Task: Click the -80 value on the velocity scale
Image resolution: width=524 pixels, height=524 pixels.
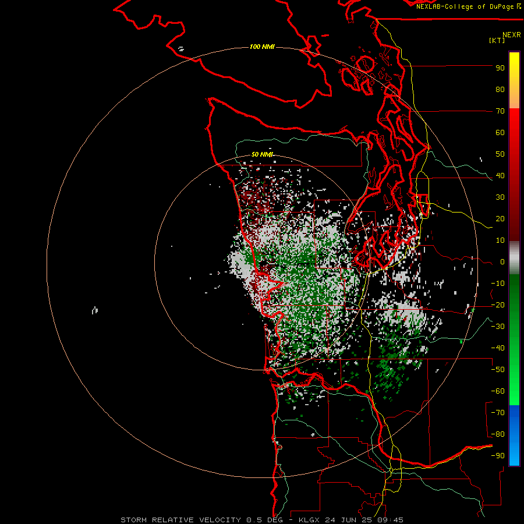Action: pos(498,434)
